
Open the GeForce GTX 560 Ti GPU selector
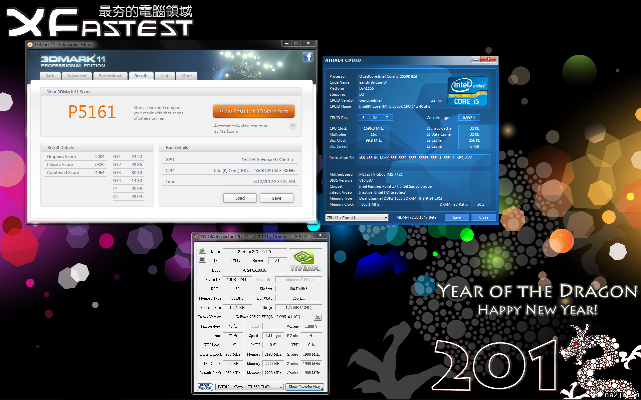tap(249, 387)
